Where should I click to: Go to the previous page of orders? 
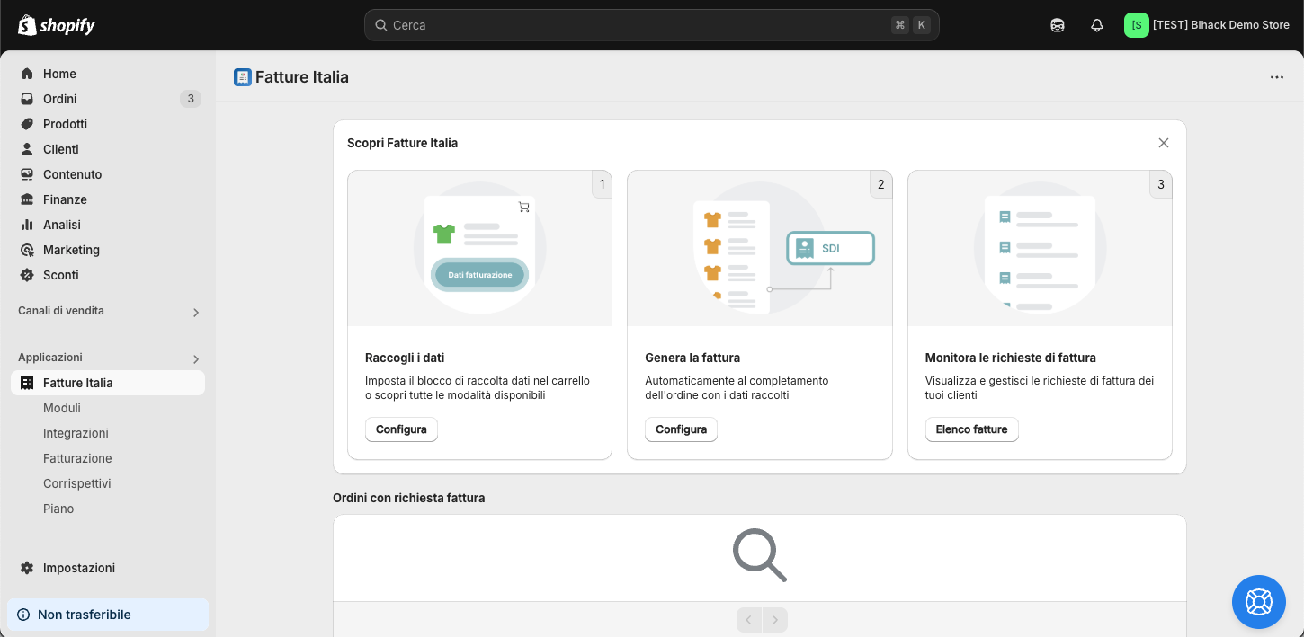[x=749, y=620]
